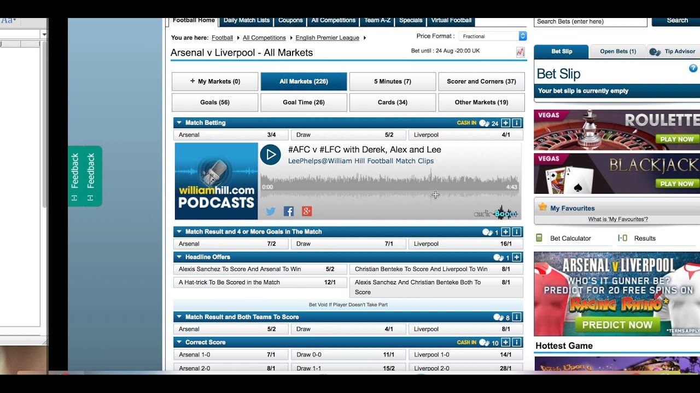Open info icon for Match Result and Both Teams To Score
700x393 pixels.
(516, 317)
